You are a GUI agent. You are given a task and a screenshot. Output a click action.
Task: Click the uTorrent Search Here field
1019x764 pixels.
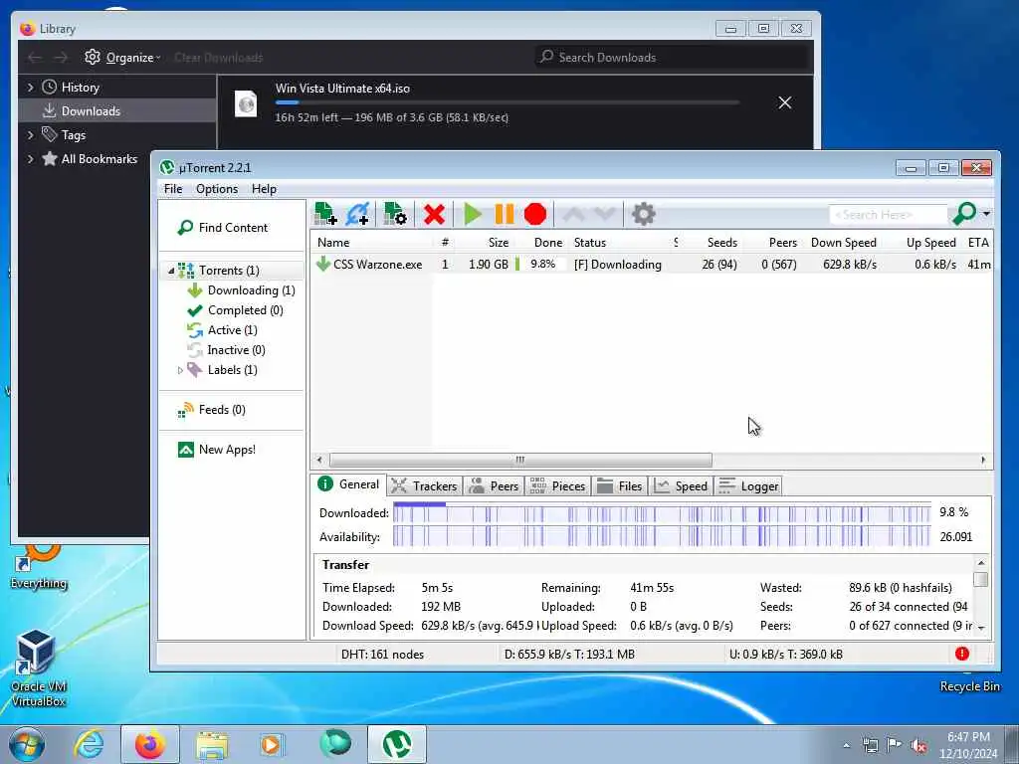888,215
